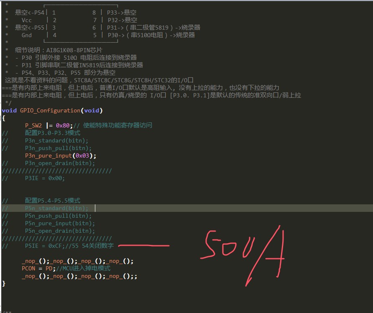Click the opening brace below function header
373x313 pixels.
(x=3, y=118)
